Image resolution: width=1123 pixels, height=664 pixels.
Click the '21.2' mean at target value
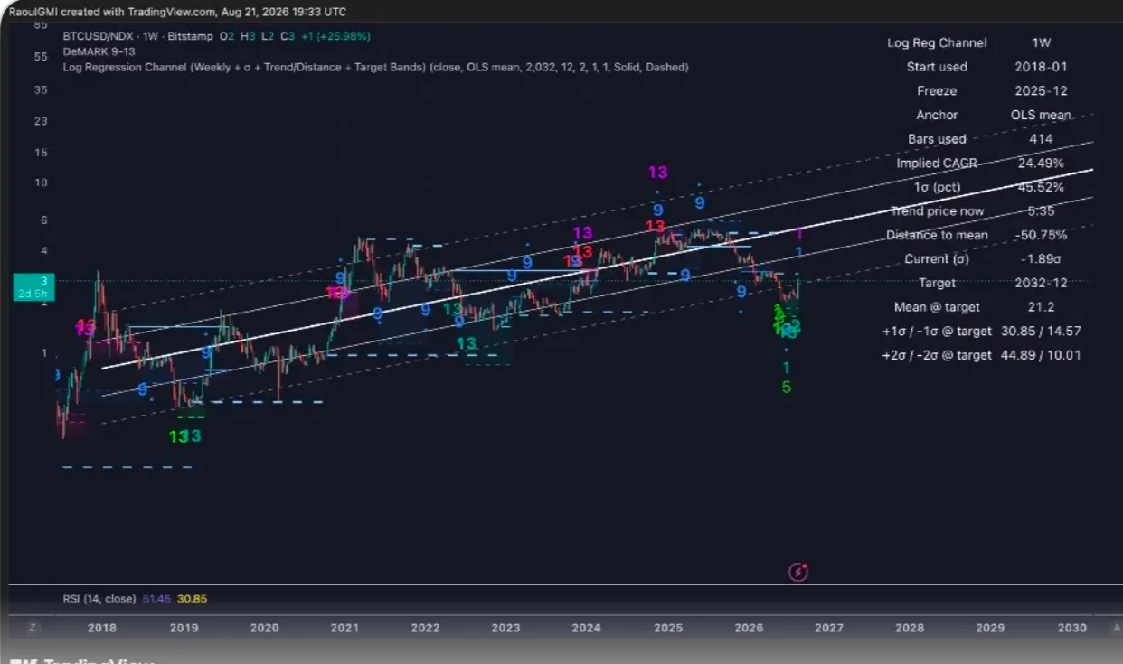coord(1041,307)
